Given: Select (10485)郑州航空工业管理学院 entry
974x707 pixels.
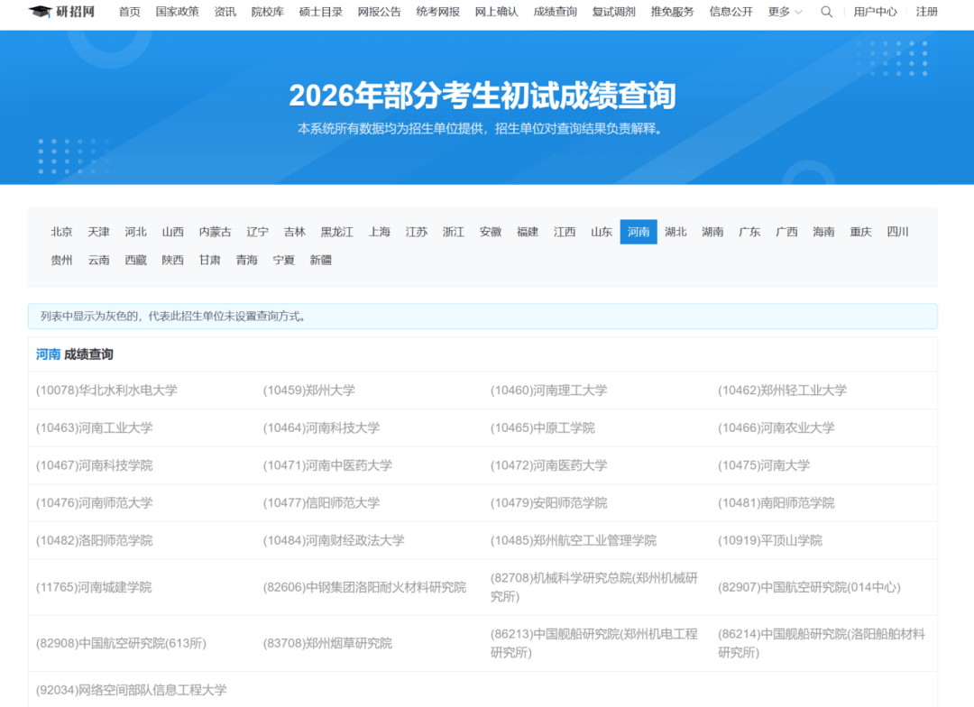Looking at the screenshot, I should tap(574, 540).
